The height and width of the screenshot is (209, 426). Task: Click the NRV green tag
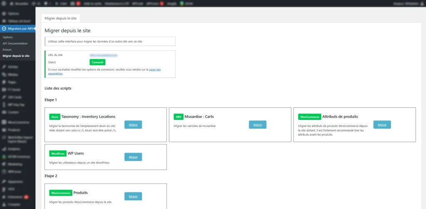178,117
